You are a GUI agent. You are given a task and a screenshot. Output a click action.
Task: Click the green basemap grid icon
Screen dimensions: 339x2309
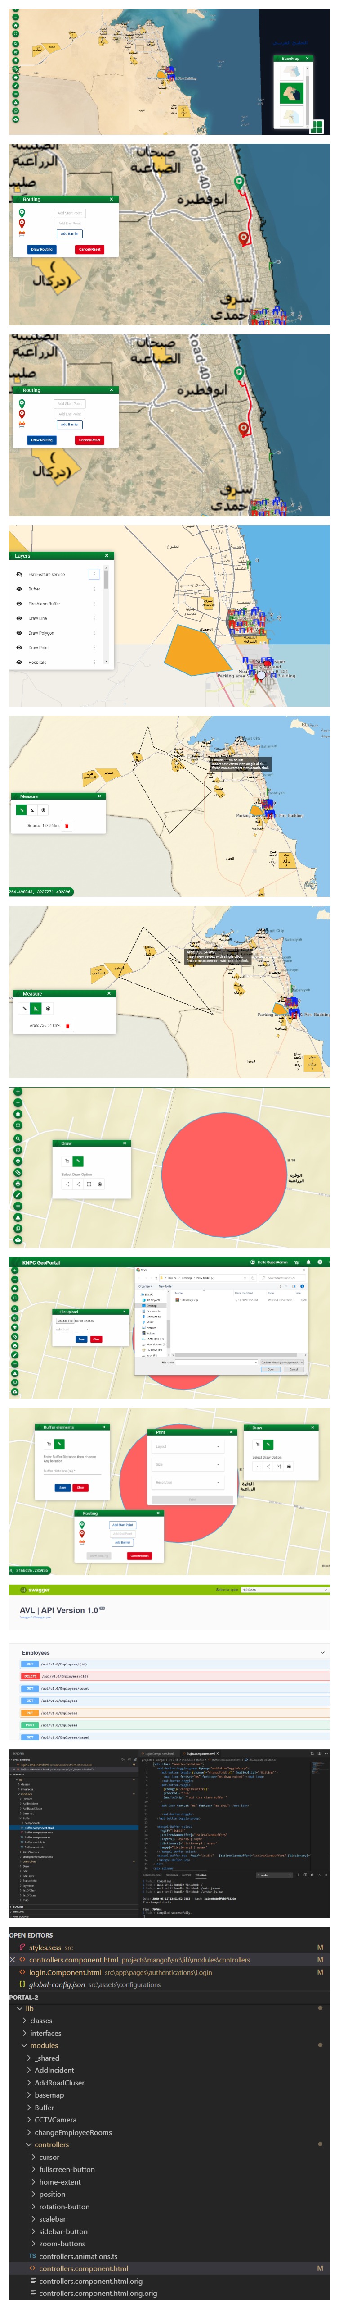point(317,126)
